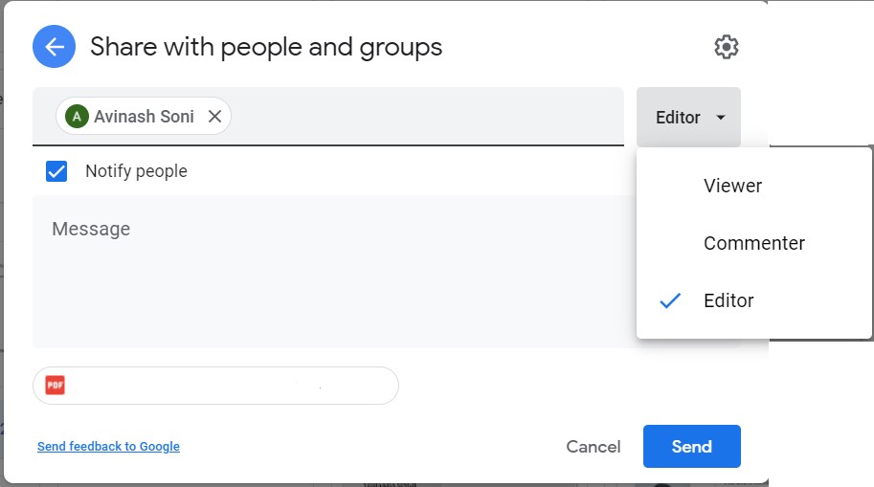This screenshot has height=487, width=874.
Task: Click the blue back arrow icon
Action: click(55, 47)
